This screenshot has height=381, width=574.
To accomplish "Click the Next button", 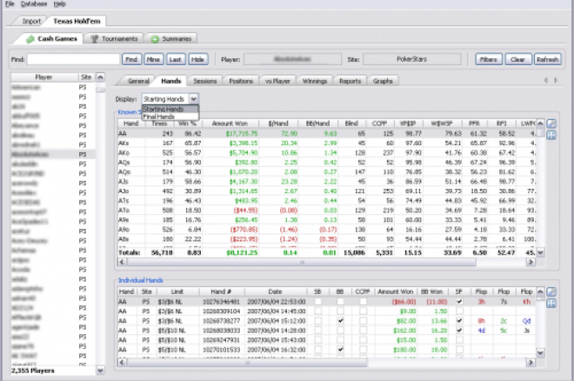I will (x=153, y=59).
